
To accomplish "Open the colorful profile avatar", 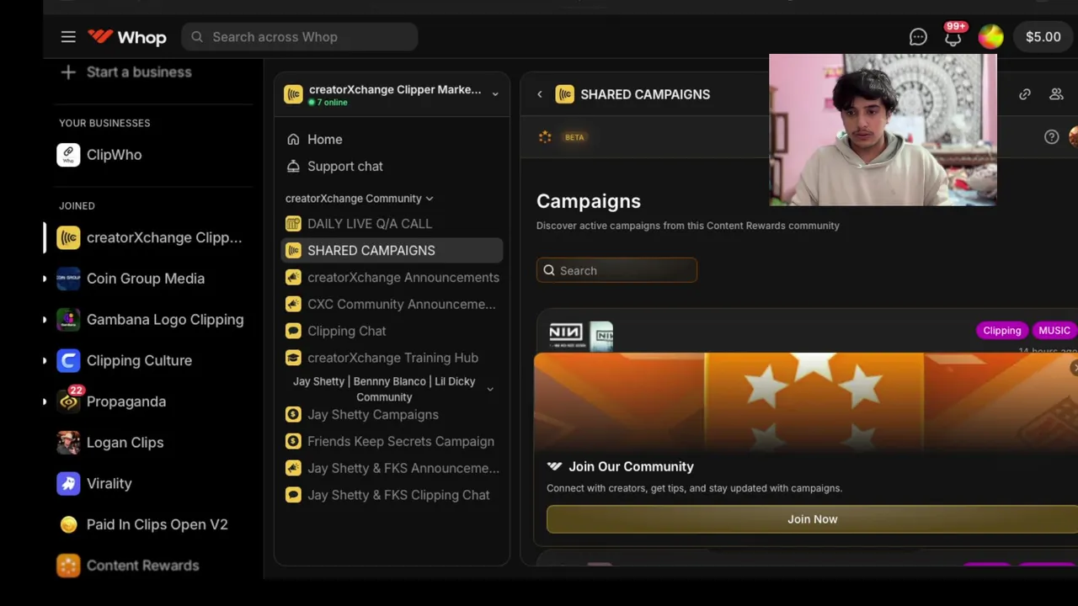I will (991, 36).
